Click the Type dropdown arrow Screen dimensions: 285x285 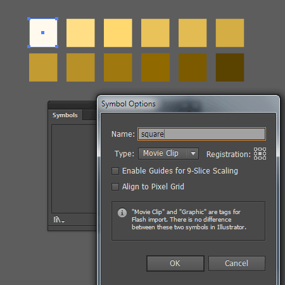click(193, 153)
